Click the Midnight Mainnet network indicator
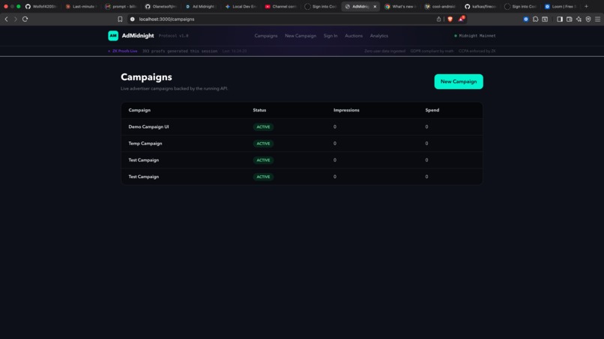The width and height of the screenshot is (604, 339). tap(475, 36)
